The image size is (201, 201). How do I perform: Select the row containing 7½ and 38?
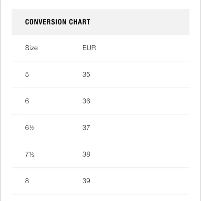pos(101,154)
